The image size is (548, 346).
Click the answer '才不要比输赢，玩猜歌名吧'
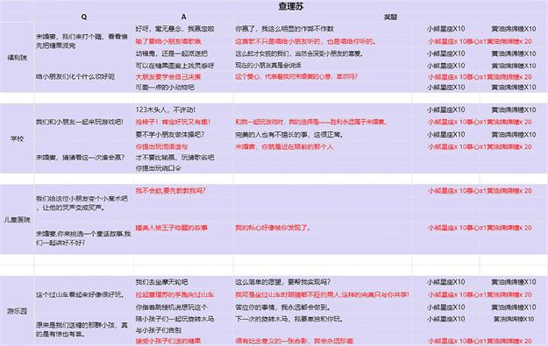pos(174,158)
